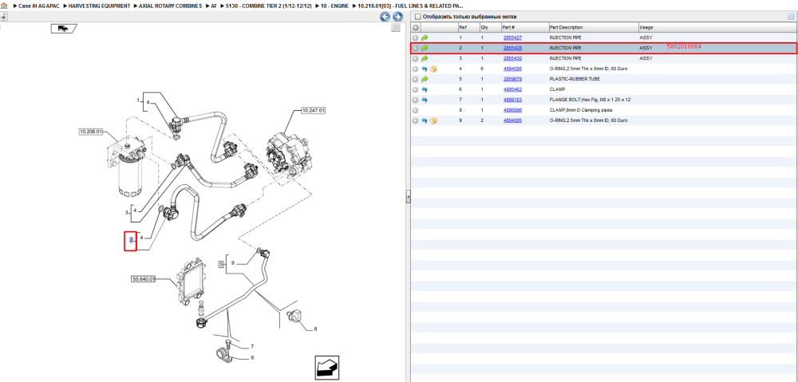Select the 'PLASTIC-RUBBER TUBE' description text

click(x=575, y=79)
